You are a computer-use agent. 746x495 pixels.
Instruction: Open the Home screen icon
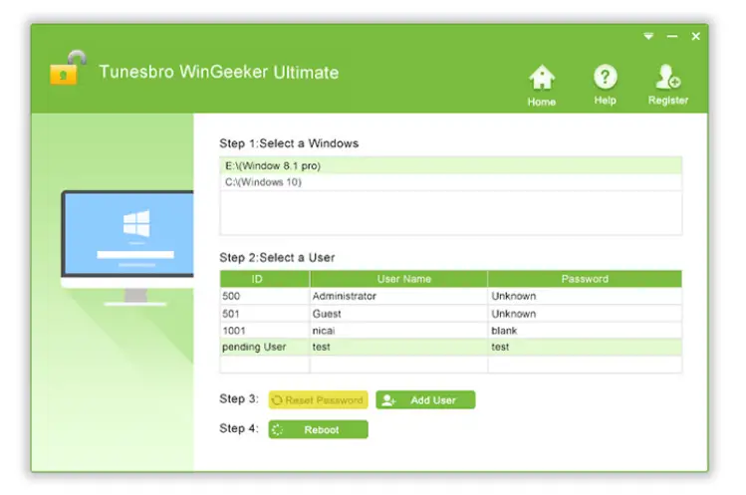[x=542, y=86]
